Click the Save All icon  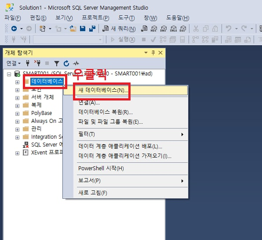[x=92, y=29]
